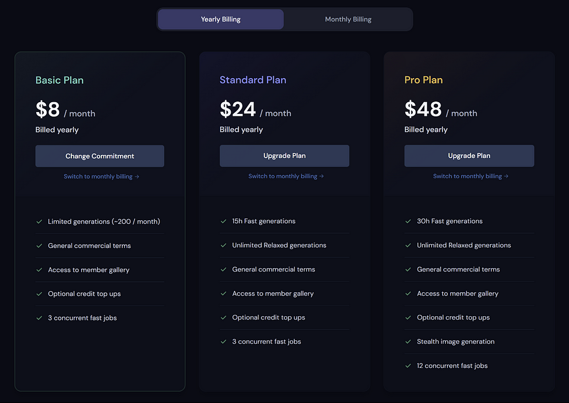Click the Pro Plan title heading
Image resolution: width=569 pixels, height=403 pixels.
(423, 80)
